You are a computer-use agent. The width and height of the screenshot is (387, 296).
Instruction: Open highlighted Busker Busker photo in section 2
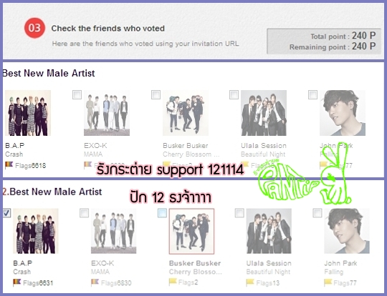coord(192,231)
